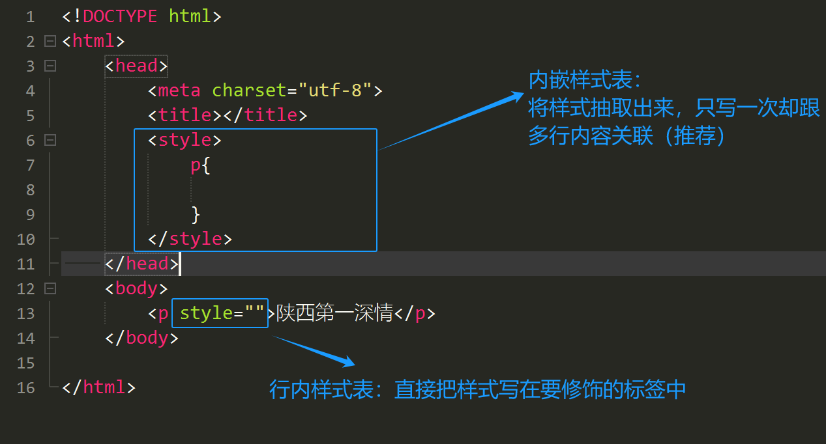Viewport: 826px width, 444px height.
Task: Click the closing style tag
Action: coord(190,239)
